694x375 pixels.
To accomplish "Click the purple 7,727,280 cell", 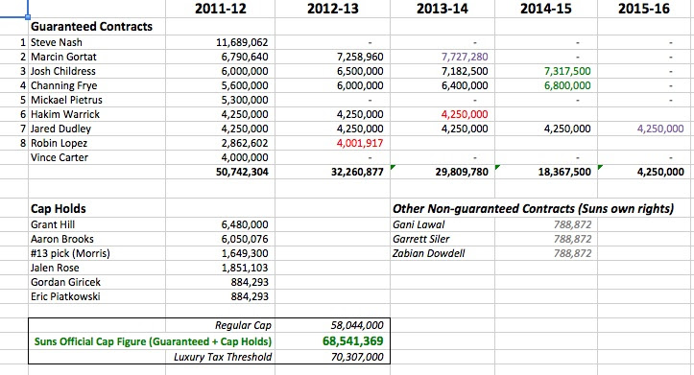I will 443,57.
